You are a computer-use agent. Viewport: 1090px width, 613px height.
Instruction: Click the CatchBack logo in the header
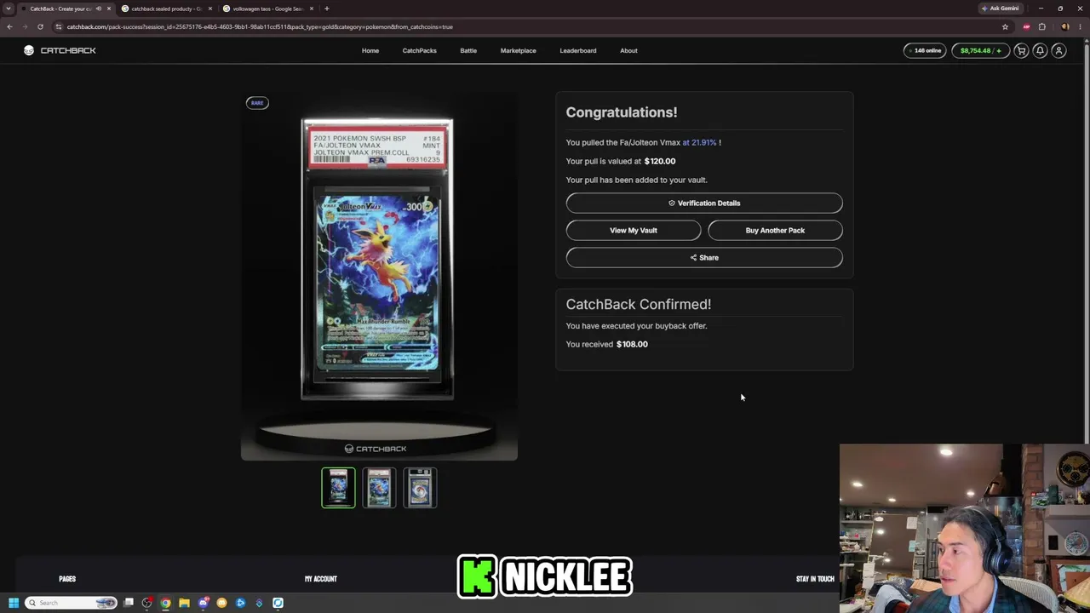click(x=60, y=50)
